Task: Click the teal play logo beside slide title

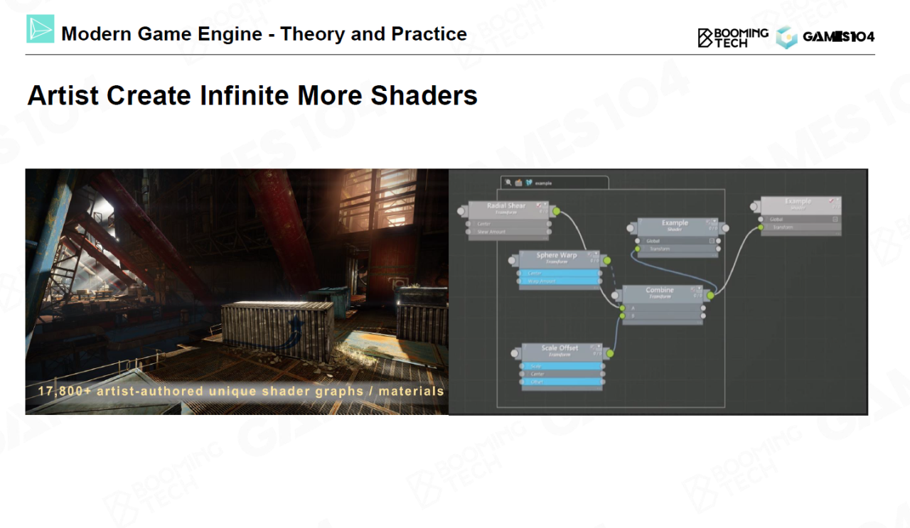Action: click(41, 29)
